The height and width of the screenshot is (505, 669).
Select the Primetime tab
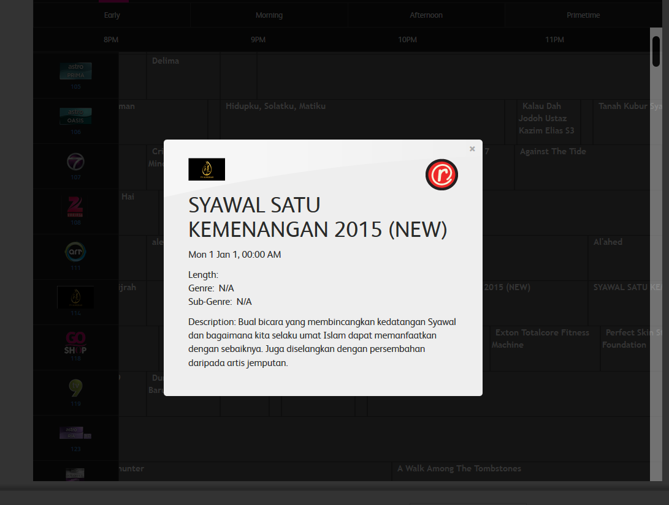pyautogui.click(x=582, y=15)
